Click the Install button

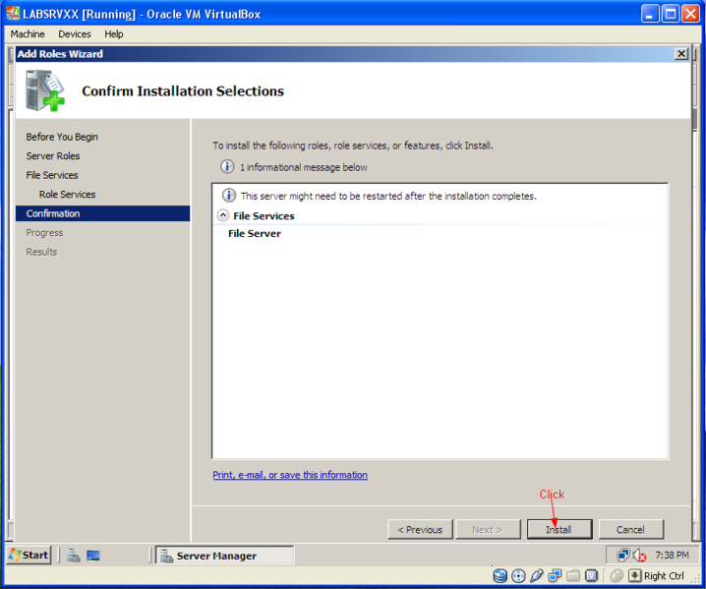(558, 529)
